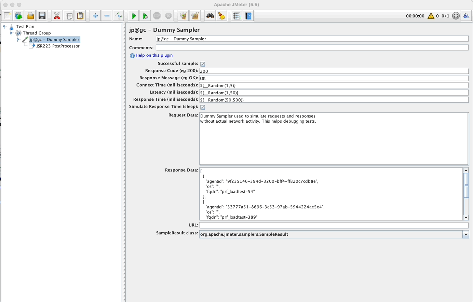The height and width of the screenshot is (302, 473).
Task: Clear results with the single broom icon
Action: tap(183, 16)
